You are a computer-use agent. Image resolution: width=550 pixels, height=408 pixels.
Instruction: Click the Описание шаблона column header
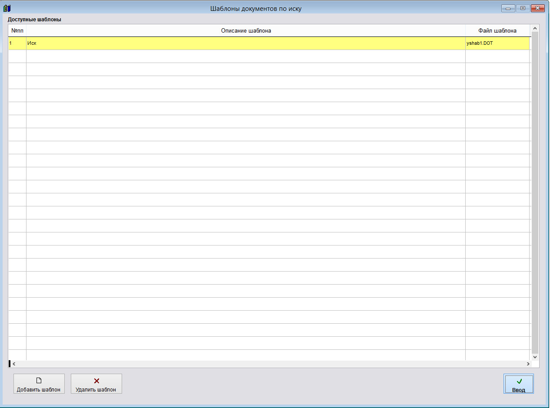(x=246, y=31)
